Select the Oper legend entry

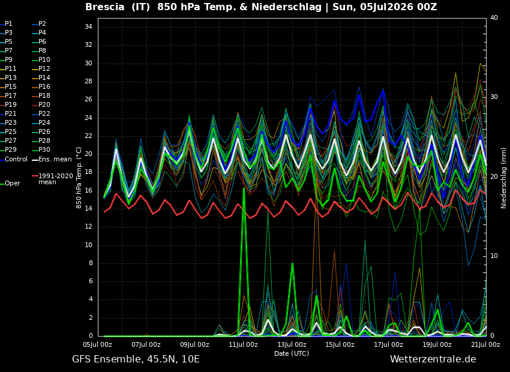[10, 184]
